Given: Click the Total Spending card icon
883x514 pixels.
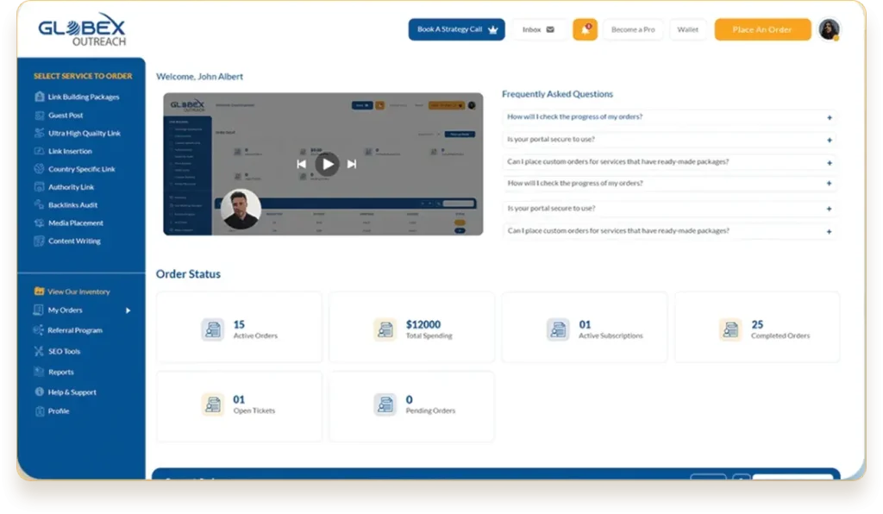Looking at the screenshot, I should pyautogui.click(x=385, y=329).
